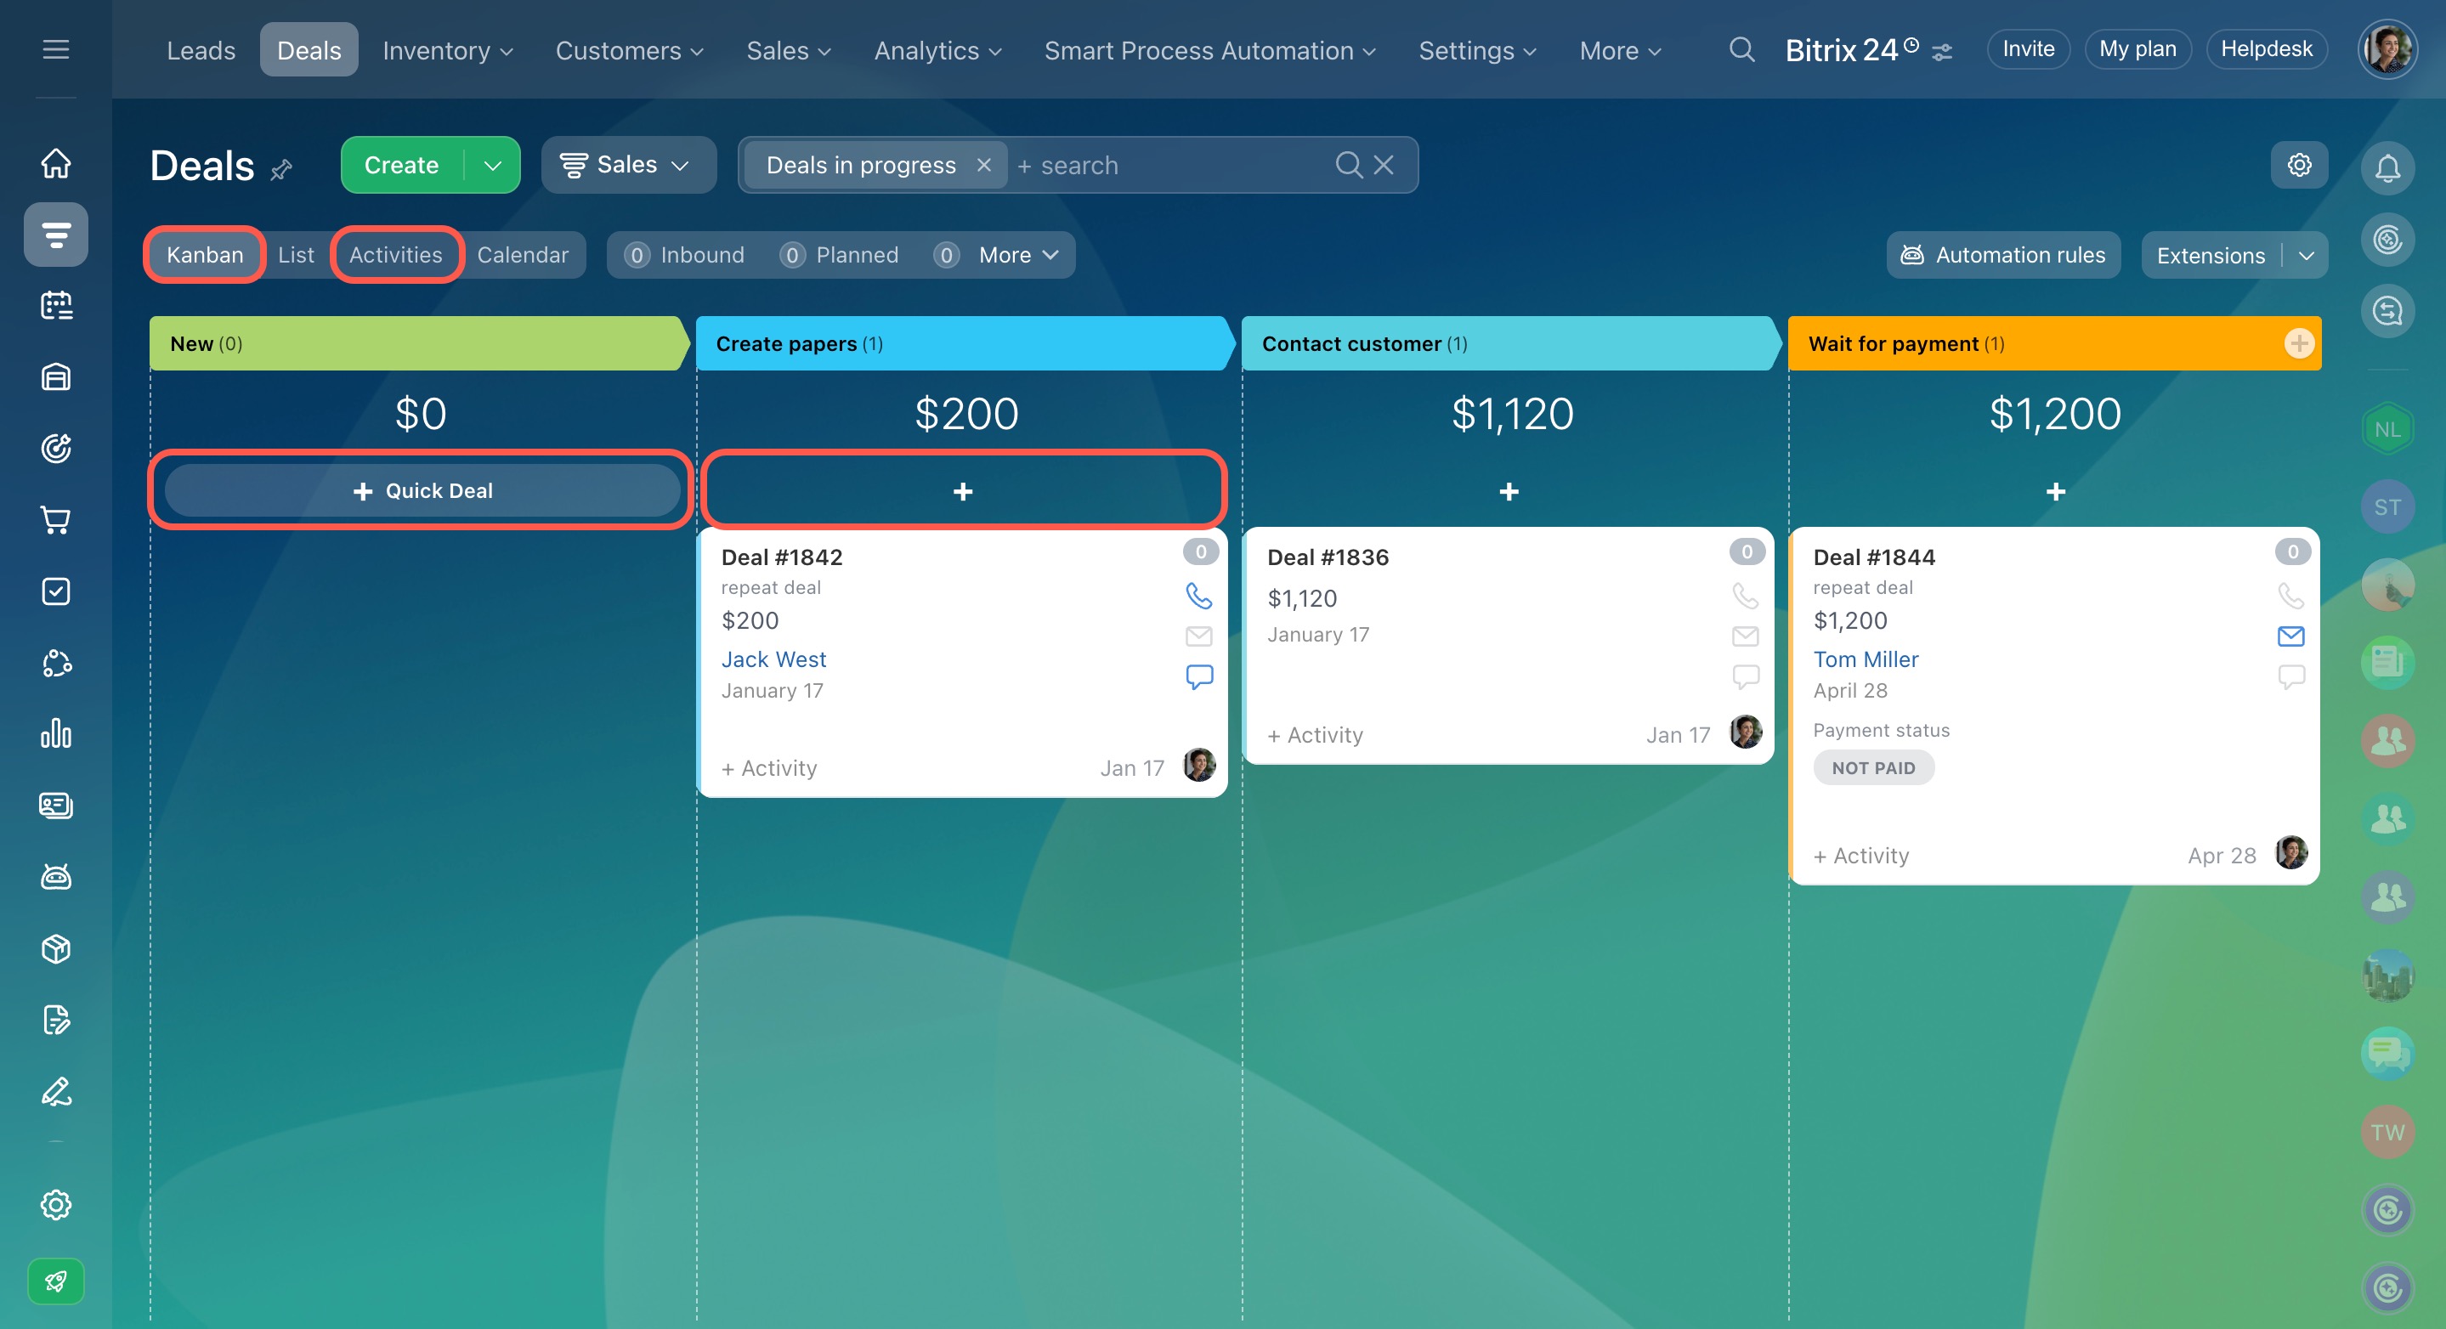Click chat icon on Deal #1842 card
2446x1329 pixels.
(1199, 677)
